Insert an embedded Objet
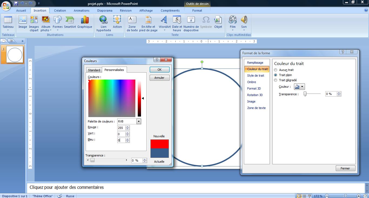369x198 pixels. [x=218, y=22]
